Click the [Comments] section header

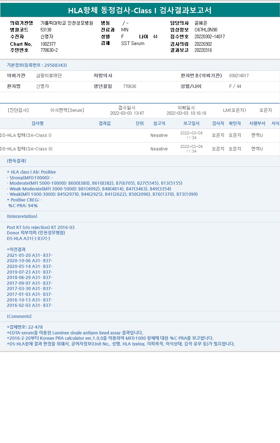pyautogui.click(x=19, y=316)
